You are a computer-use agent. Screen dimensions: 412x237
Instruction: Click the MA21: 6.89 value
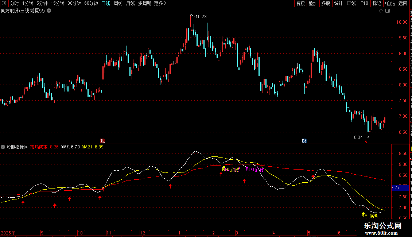pyautogui.click(x=93, y=147)
